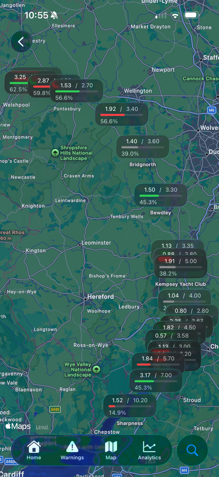Tap the back chevron button
The image size is (219, 477).
(x=21, y=41)
